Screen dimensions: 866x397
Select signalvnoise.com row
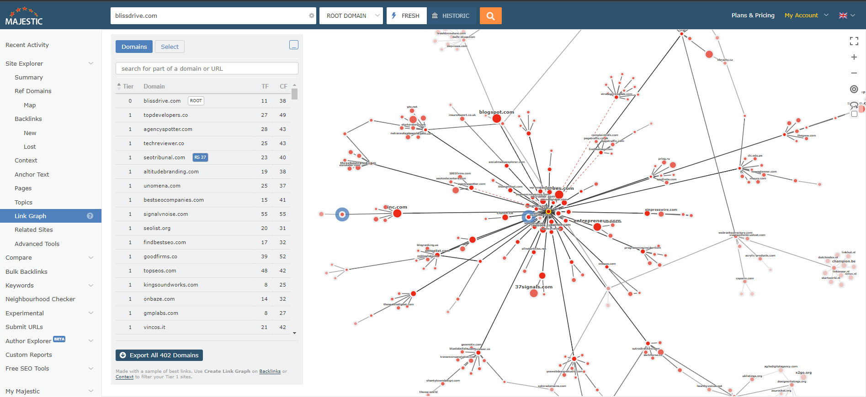point(203,214)
